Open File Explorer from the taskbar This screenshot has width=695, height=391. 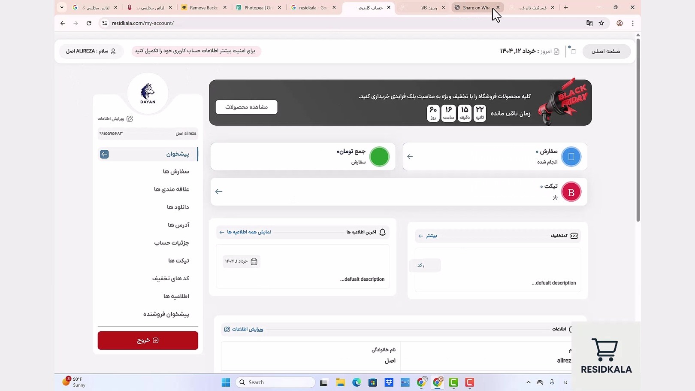click(340, 382)
